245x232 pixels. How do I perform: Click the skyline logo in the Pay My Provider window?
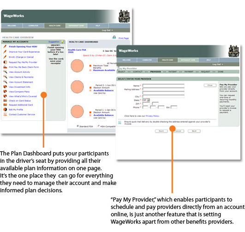pyautogui.click(x=234, y=51)
